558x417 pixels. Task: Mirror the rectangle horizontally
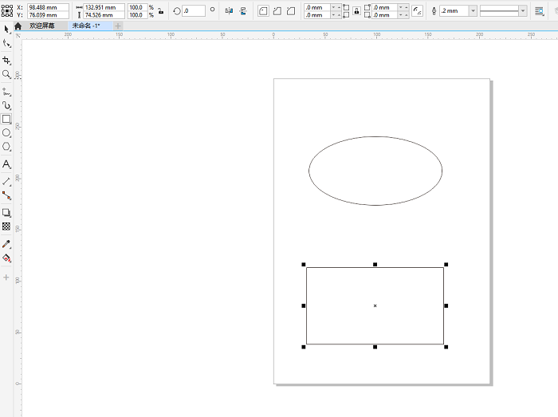point(230,11)
